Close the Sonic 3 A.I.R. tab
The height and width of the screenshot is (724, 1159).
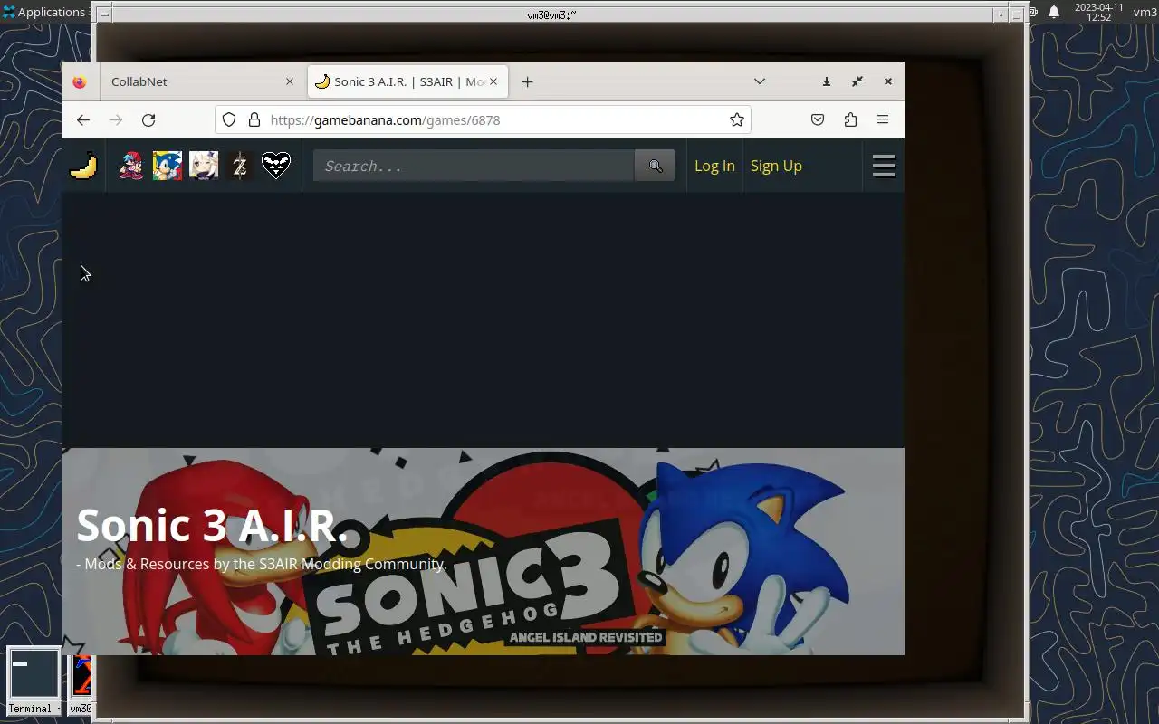click(493, 81)
